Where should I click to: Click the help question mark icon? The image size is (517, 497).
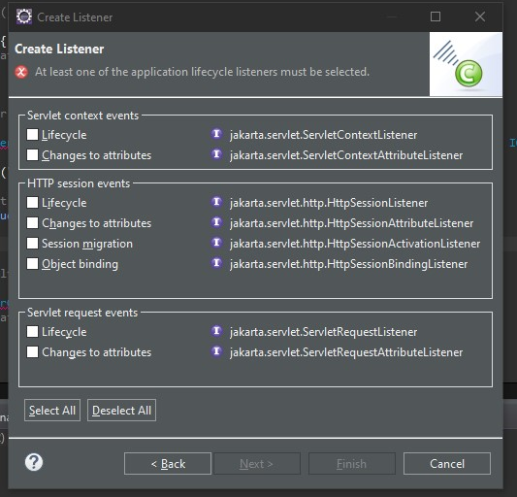tap(34, 462)
